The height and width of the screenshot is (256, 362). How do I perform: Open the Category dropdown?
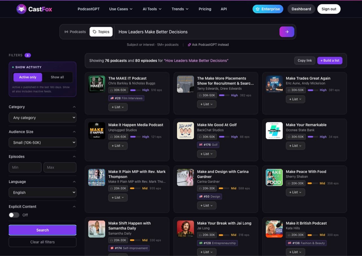[42, 118]
